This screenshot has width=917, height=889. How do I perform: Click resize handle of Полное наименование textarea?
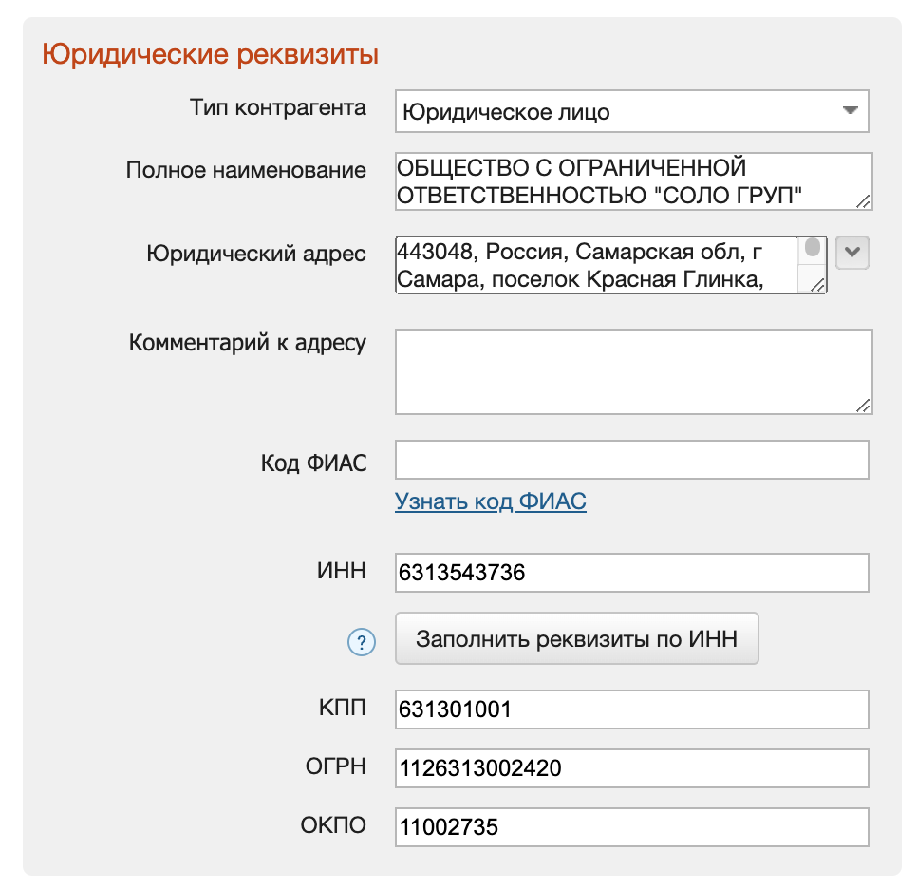[x=863, y=201]
